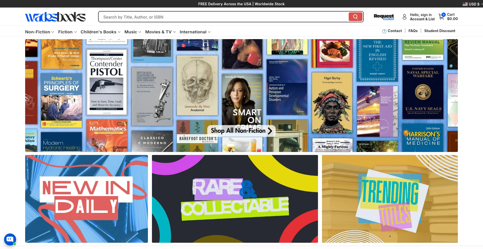Open the shopping cart icon
Screen dimensions: 483x249
pos(441,17)
